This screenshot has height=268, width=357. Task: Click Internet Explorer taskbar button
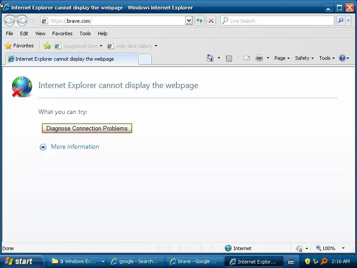pyautogui.click(x=253, y=261)
